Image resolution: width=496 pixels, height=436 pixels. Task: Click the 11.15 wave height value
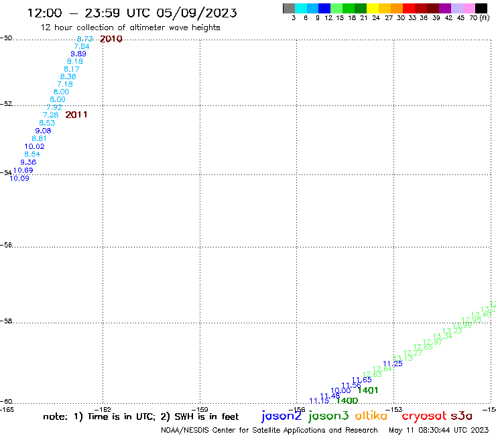pos(319,401)
